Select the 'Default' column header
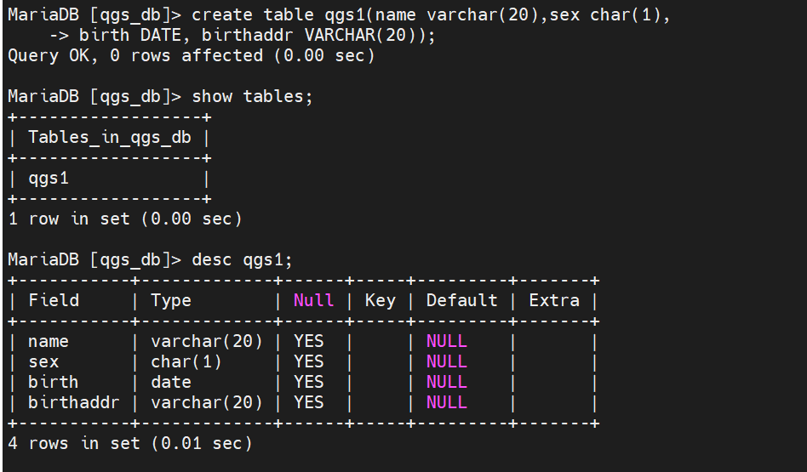The height and width of the screenshot is (472, 807). tap(461, 301)
